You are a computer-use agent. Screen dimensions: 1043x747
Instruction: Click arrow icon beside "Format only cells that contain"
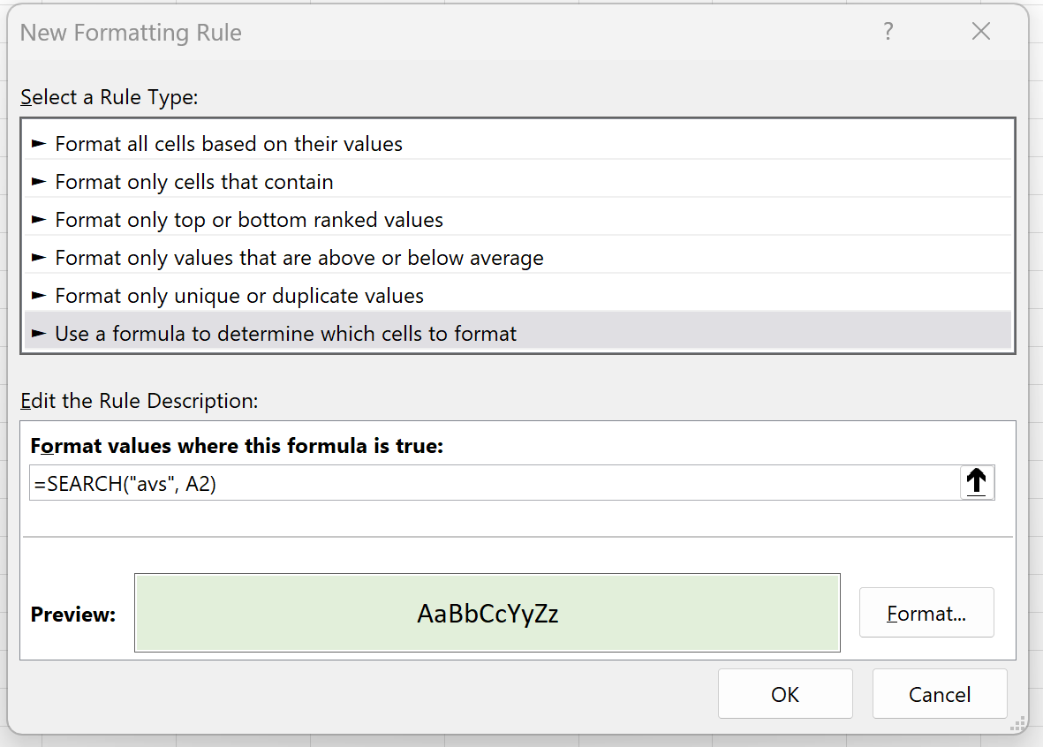coord(39,181)
